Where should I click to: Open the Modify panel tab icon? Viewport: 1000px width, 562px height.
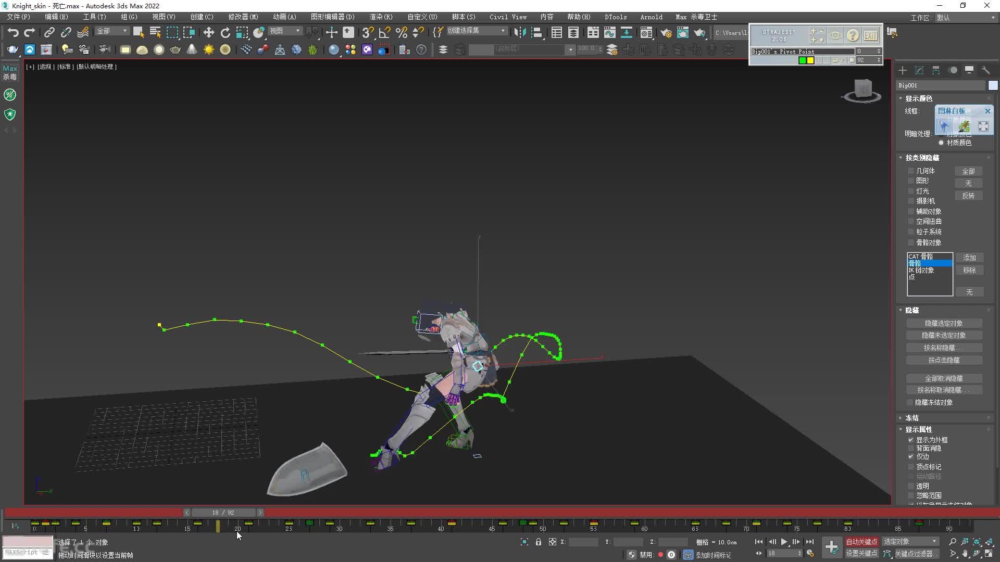(919, 70)
